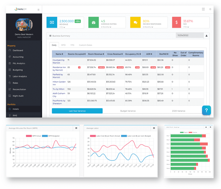Click the Demo Best Western property photo
221x189 pixels.
pos(24,25)
